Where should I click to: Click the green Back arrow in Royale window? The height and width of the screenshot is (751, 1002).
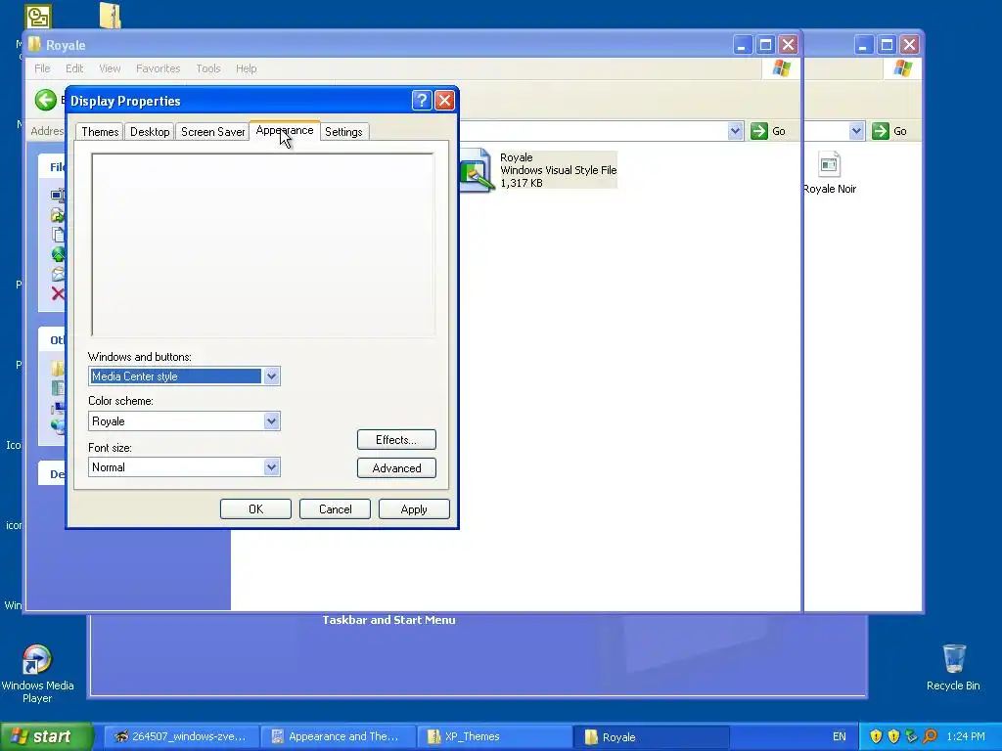tap(45, 100)
